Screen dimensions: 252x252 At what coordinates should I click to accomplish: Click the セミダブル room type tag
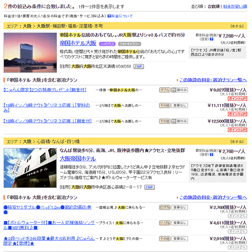point(165,208)
